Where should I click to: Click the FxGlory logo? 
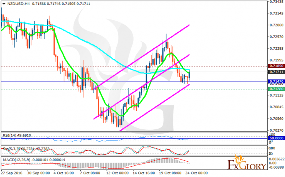247,162
